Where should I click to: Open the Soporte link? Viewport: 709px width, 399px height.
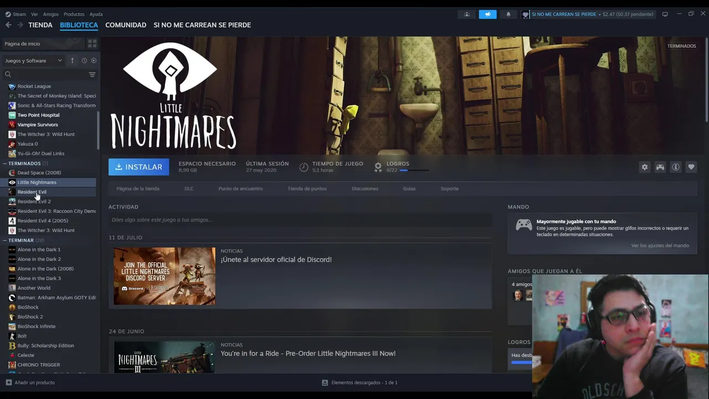pos(449,188)
